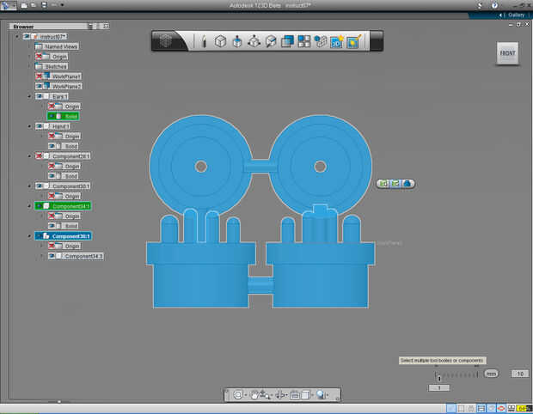
Task: Open the dropdown arrow next to the Orbit tool
Action: 245,395
